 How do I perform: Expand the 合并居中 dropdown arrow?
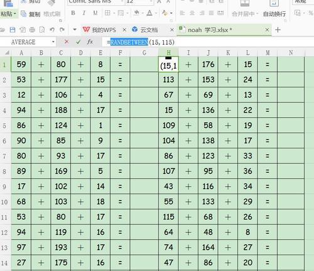click(257, 14)
